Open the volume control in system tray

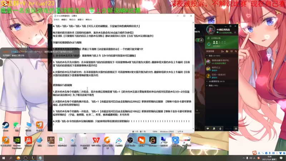[x=251, y=158]
